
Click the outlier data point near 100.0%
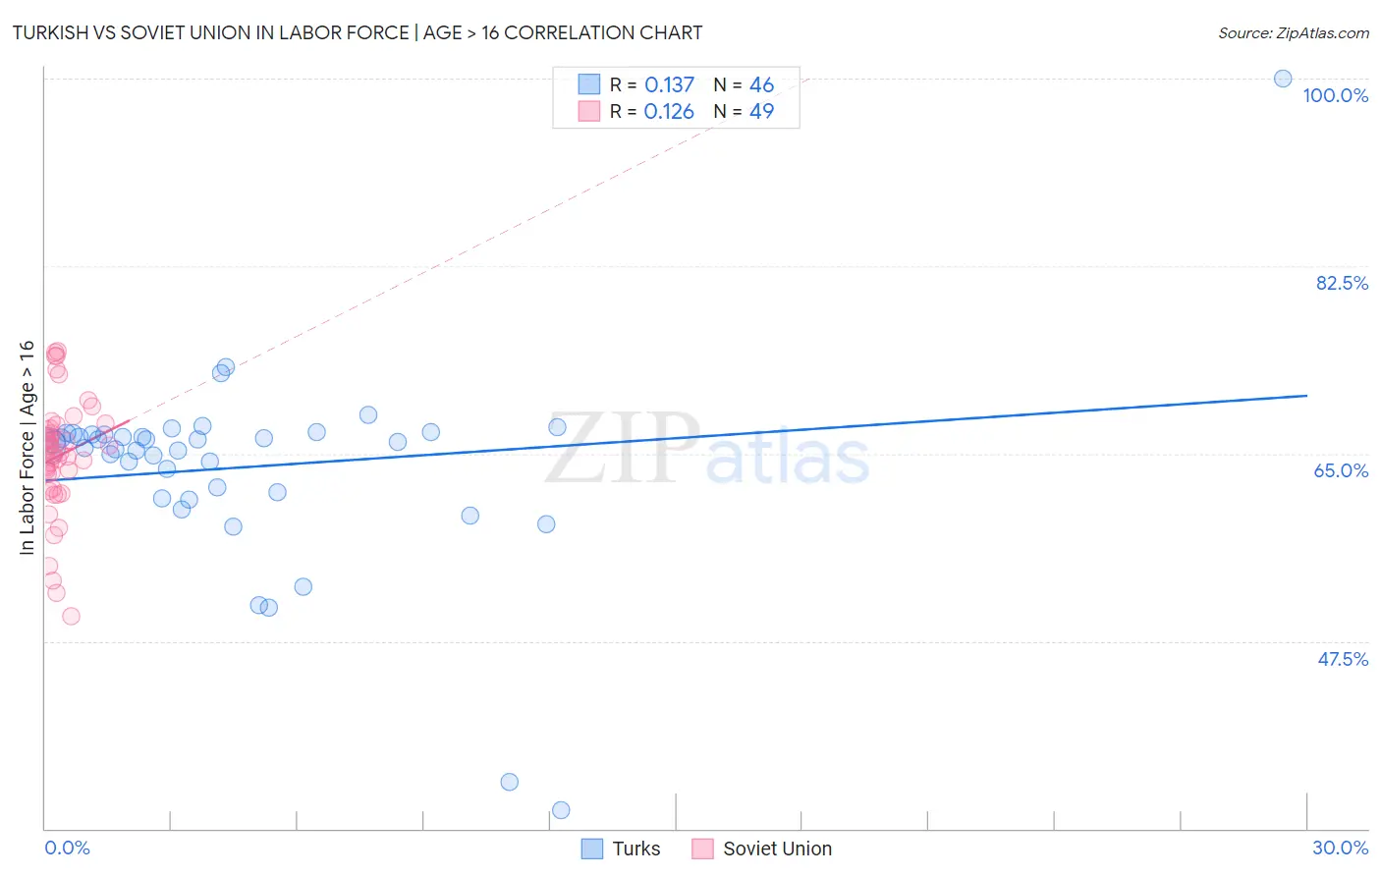click(1283, 79)
